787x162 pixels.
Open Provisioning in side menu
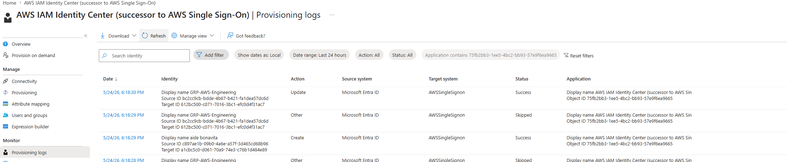[24, 93]
